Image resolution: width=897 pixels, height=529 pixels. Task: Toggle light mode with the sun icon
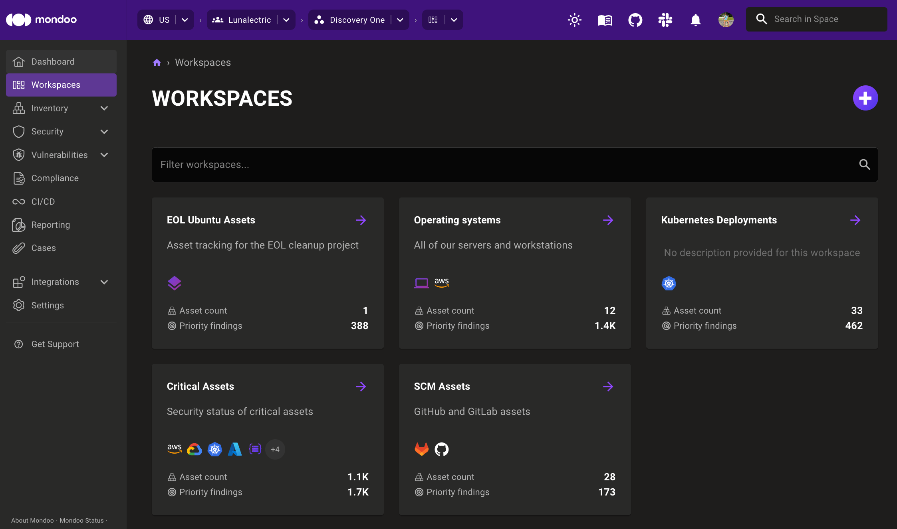574,20
